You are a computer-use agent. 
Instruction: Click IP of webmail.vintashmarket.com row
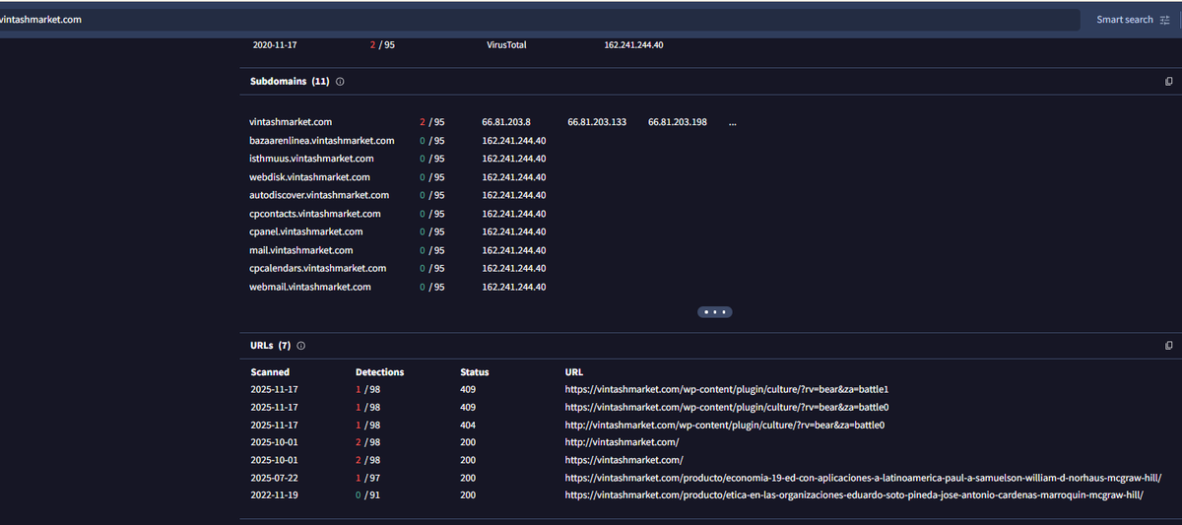click(513, 287)
